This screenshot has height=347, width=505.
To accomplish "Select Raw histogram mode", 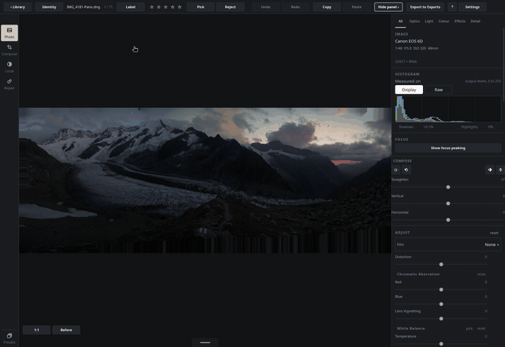I will point(439,90).
